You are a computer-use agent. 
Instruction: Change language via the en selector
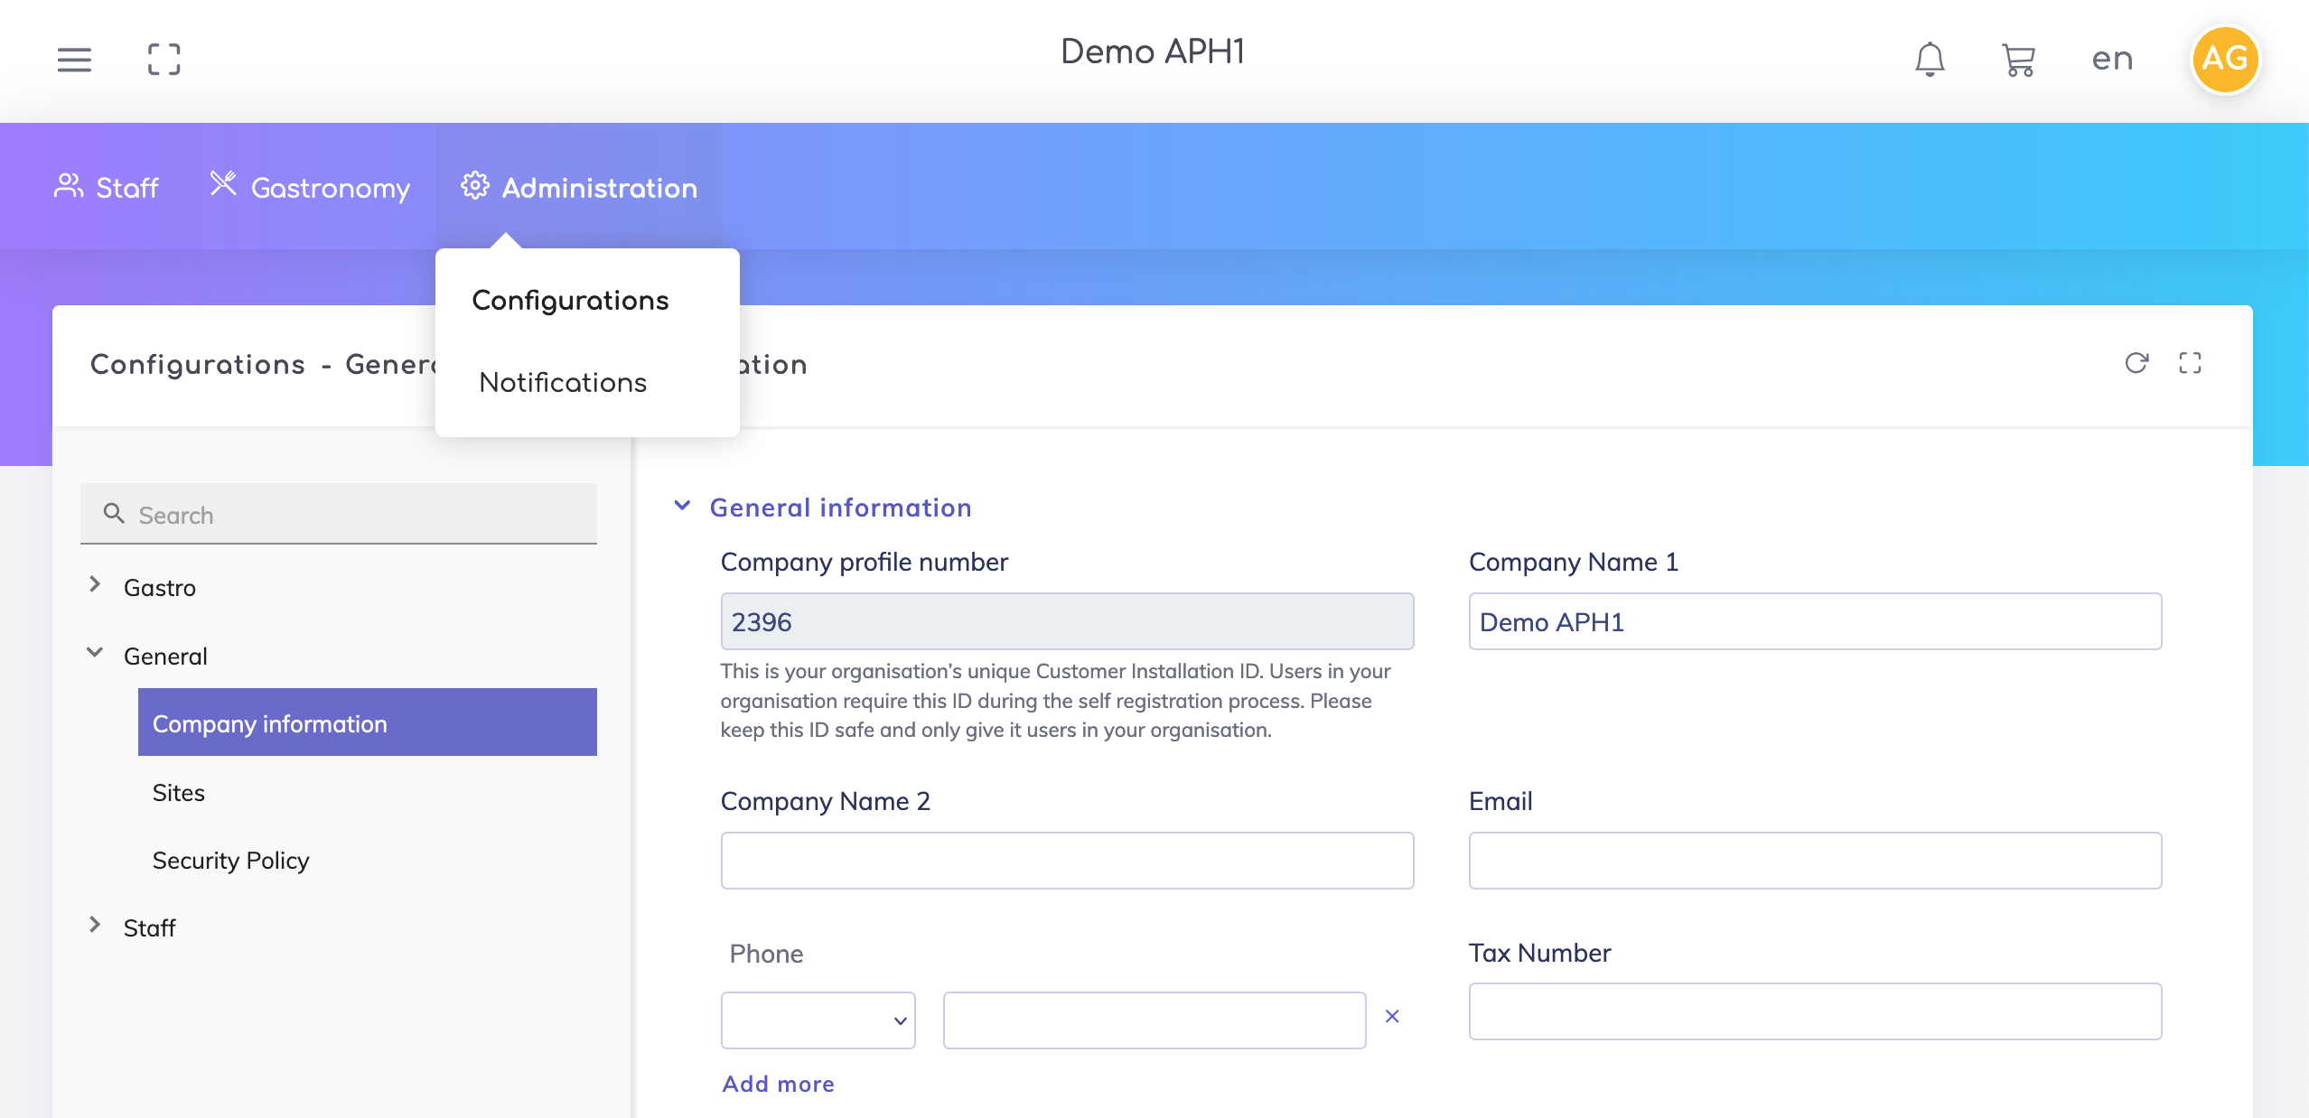point(2112,60)
